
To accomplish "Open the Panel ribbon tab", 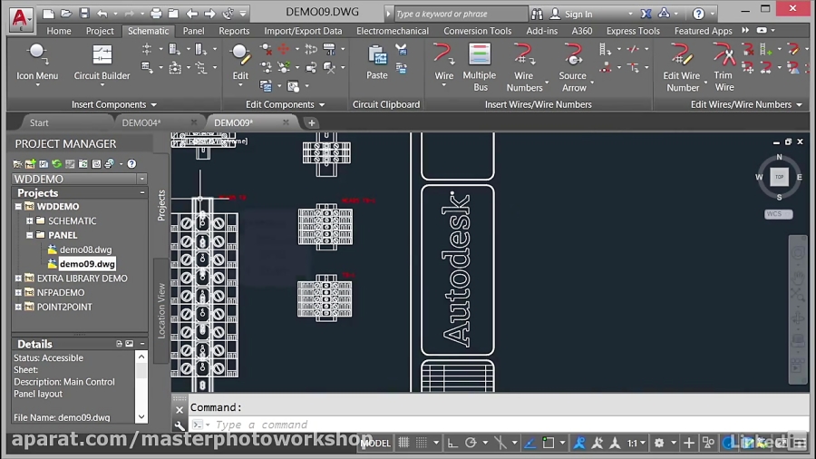I will point(194,31).
